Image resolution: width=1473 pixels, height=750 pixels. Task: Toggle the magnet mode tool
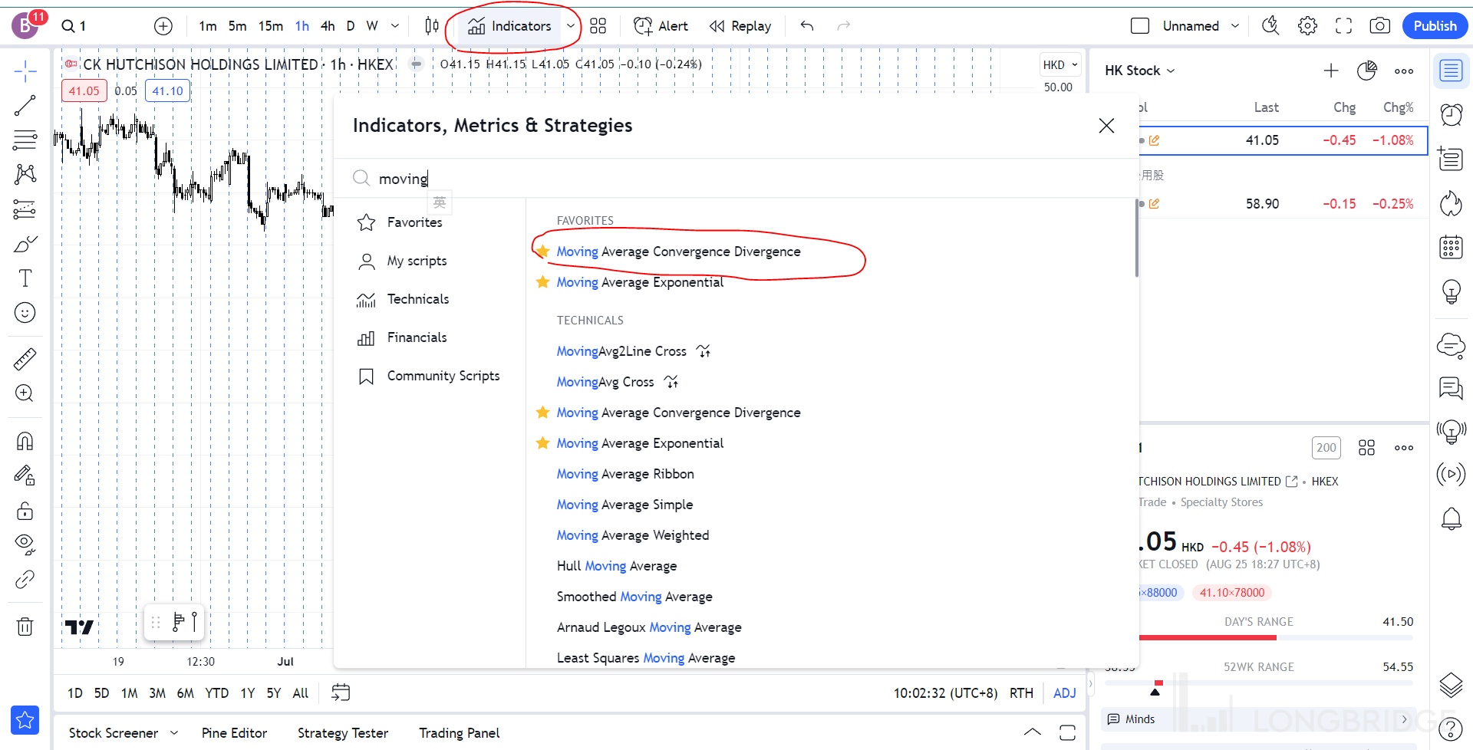pyautogui.click(x=25, y=441)
